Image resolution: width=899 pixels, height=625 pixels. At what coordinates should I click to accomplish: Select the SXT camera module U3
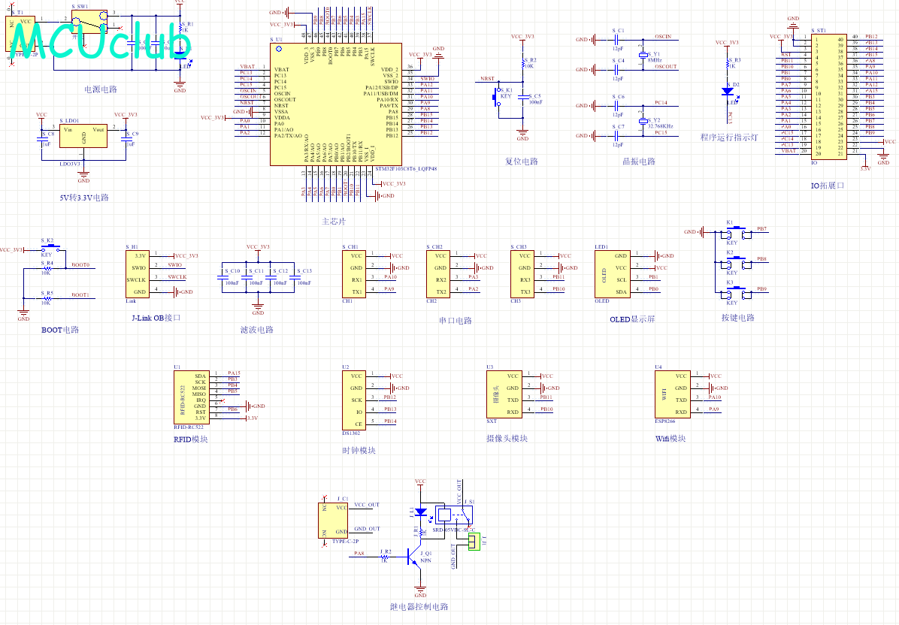tap(504, 394)
